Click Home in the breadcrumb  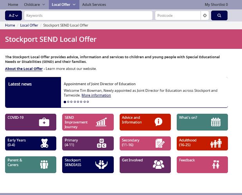click(10, 25)
